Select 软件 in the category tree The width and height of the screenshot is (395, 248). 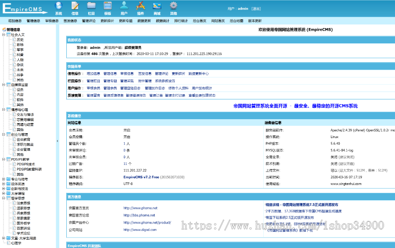[20, 100]
